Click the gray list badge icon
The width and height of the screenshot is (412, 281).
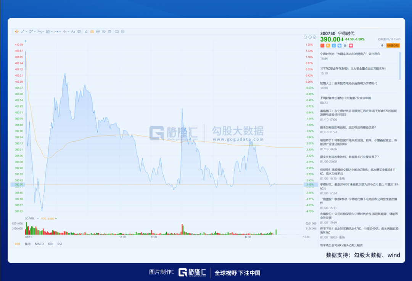345,46
